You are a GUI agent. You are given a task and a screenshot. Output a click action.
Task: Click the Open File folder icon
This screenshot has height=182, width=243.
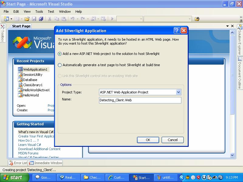click(x=27, y=19)
